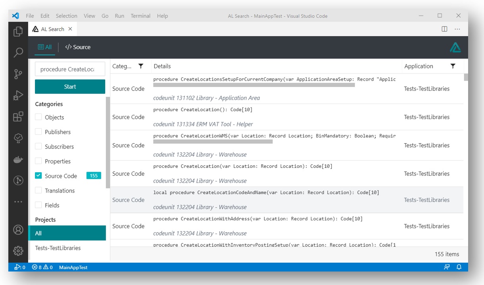484x285 pixels.
Task: Uncheck the Source Code category checkbox
Action: 39,176
